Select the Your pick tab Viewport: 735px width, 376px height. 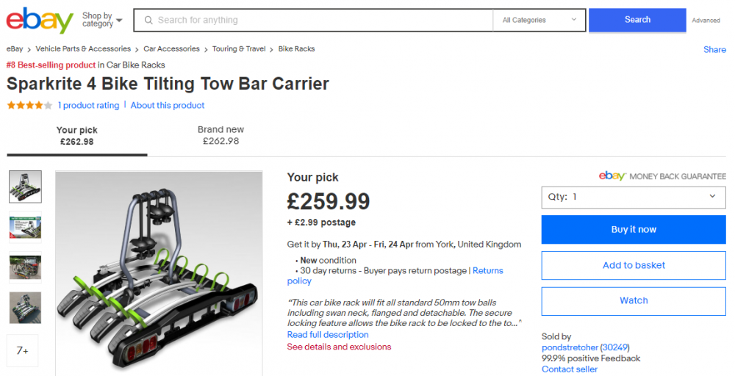pyautogui.click(x=77, y=136)
